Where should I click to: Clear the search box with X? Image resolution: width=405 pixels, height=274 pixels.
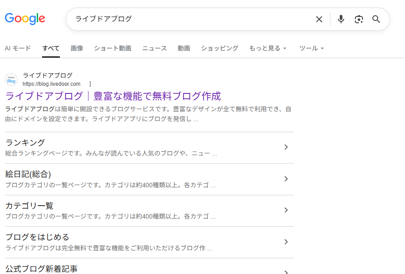point(319,19)
